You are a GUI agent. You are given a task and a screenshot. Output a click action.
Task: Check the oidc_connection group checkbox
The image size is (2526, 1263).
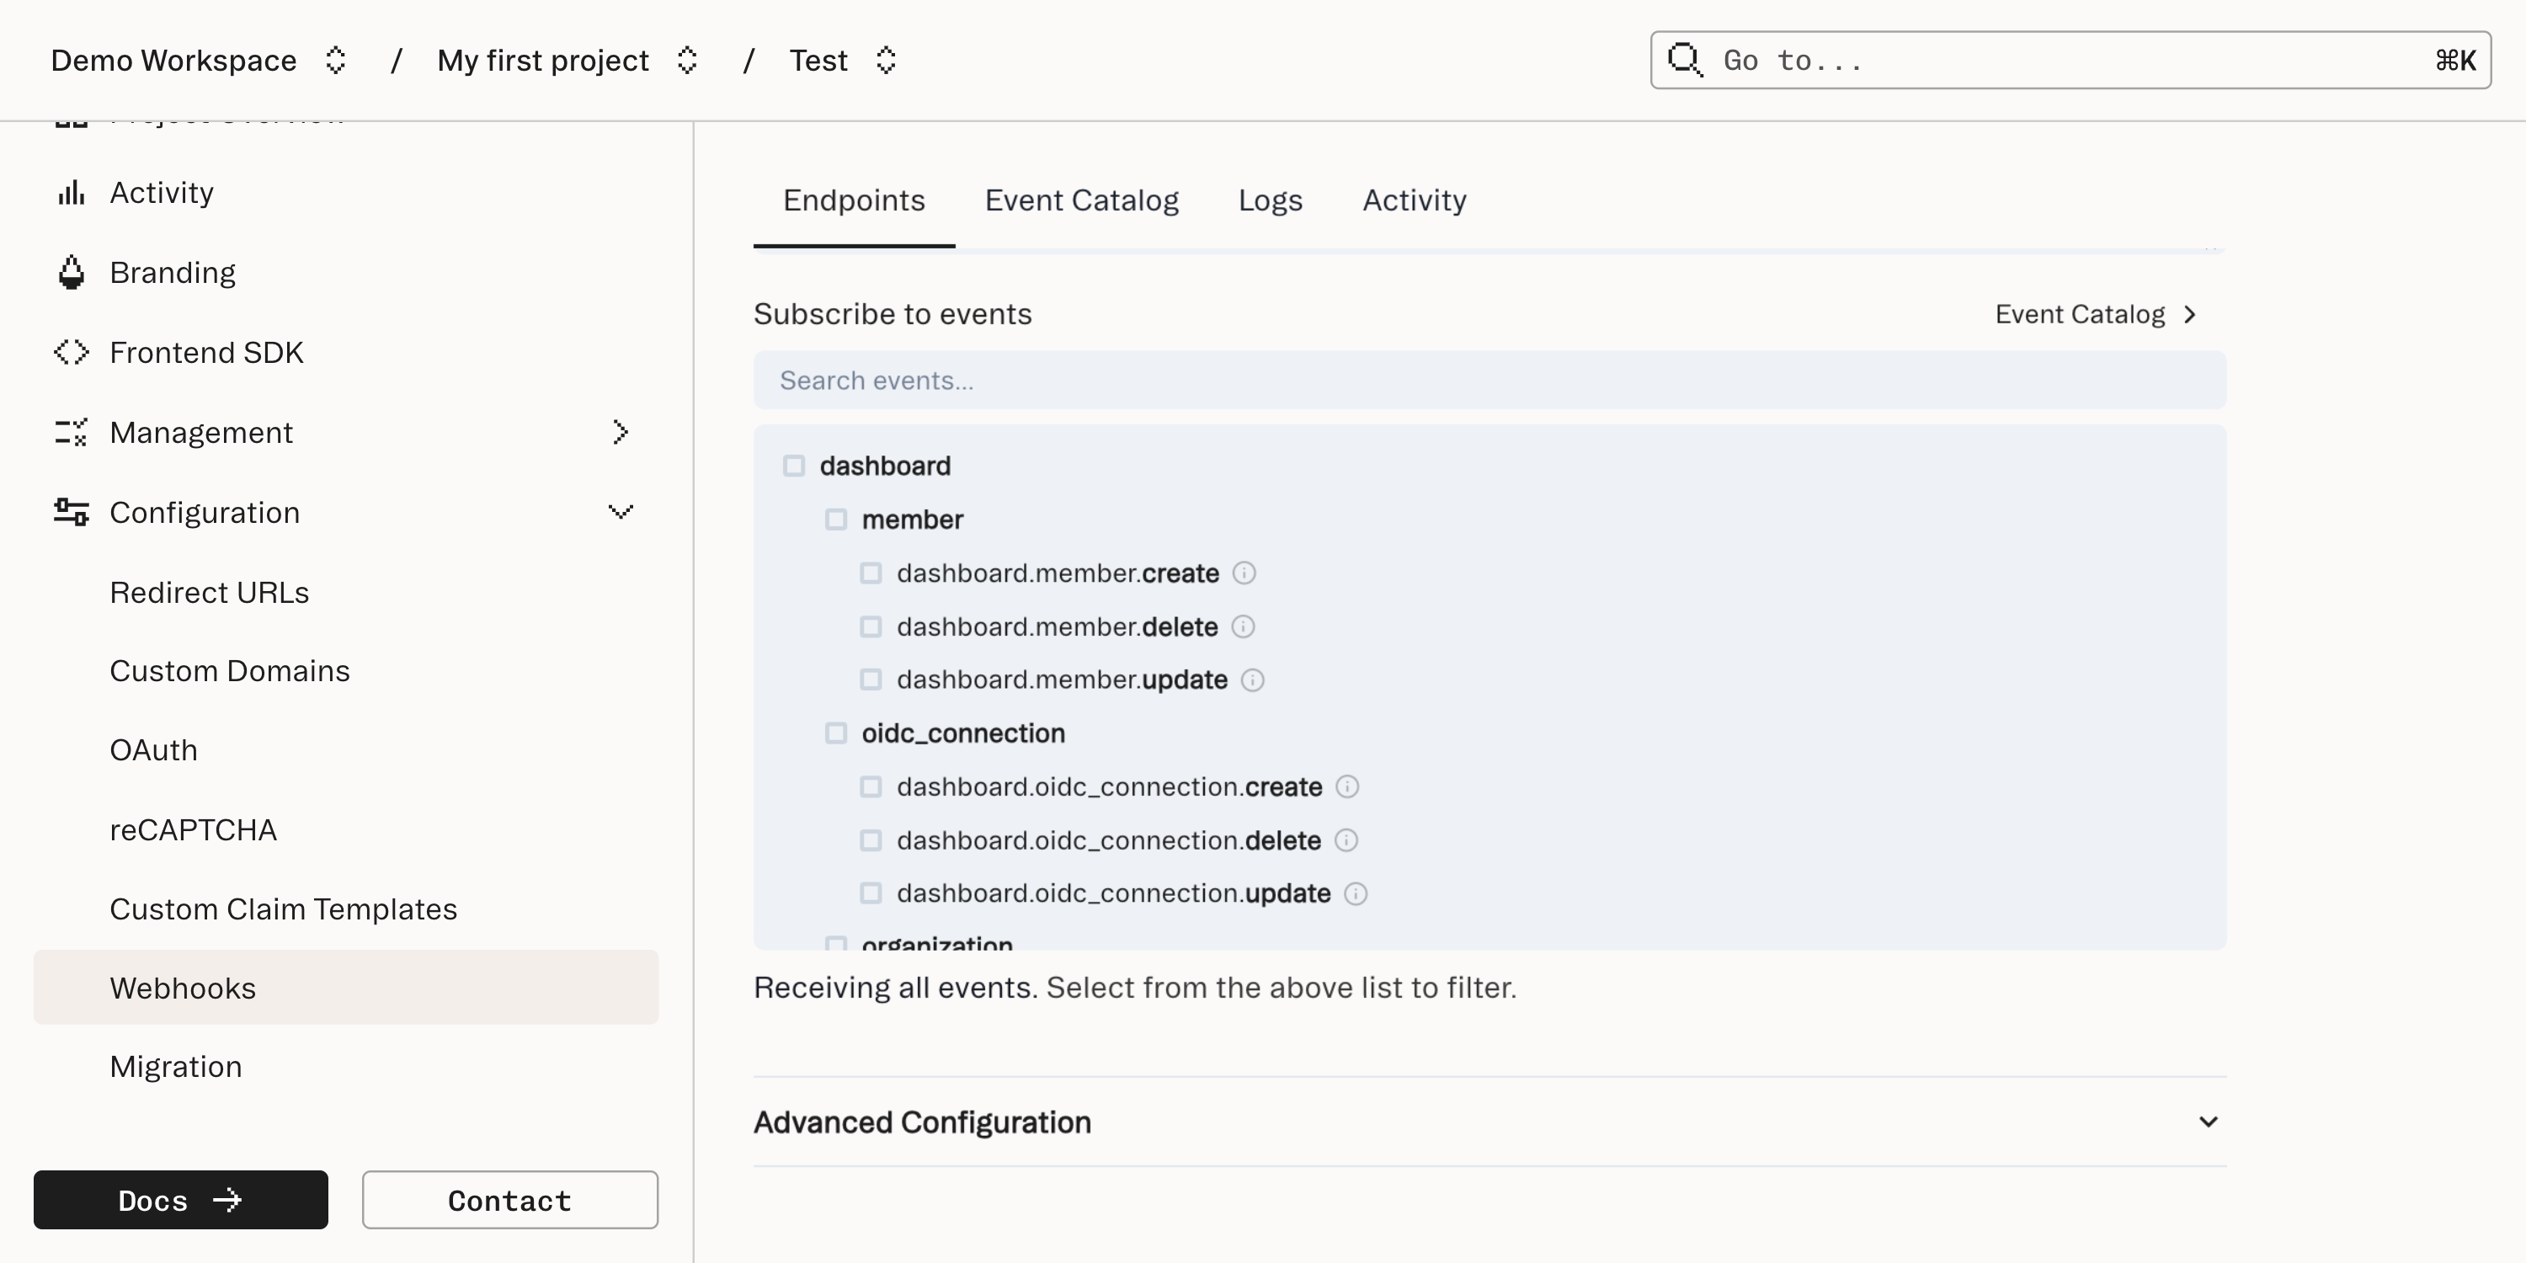click(836, 733)
